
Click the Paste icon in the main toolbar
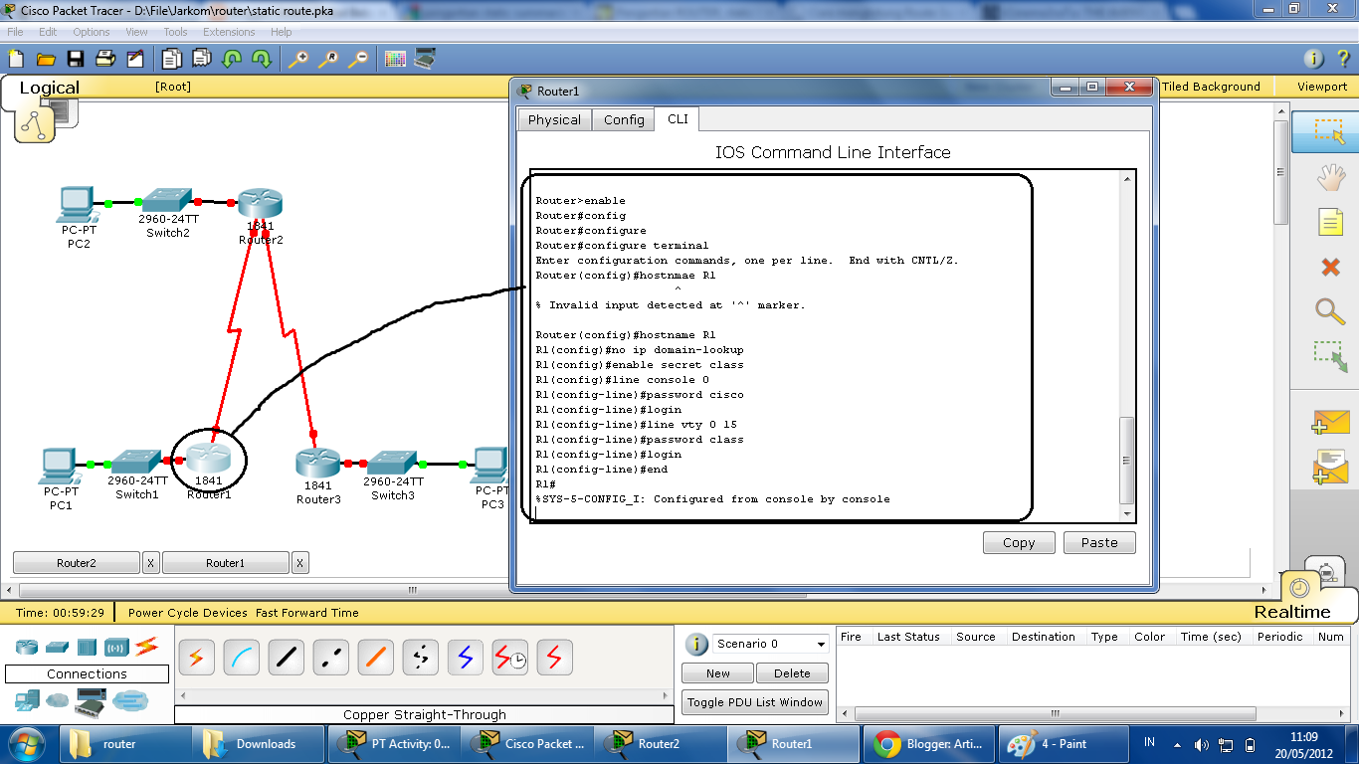coord(202,59)
